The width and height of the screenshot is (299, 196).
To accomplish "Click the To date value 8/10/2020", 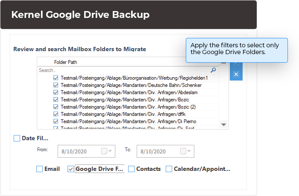I will (x=153, y=151).
